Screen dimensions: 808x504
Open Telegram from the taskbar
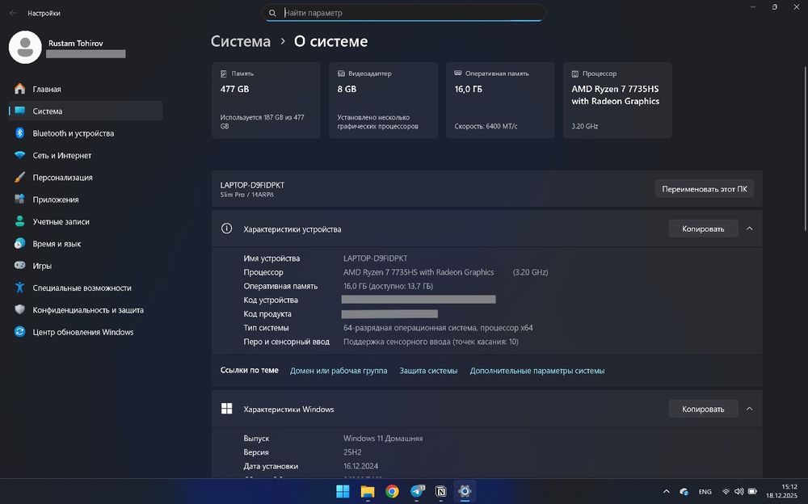417,492
